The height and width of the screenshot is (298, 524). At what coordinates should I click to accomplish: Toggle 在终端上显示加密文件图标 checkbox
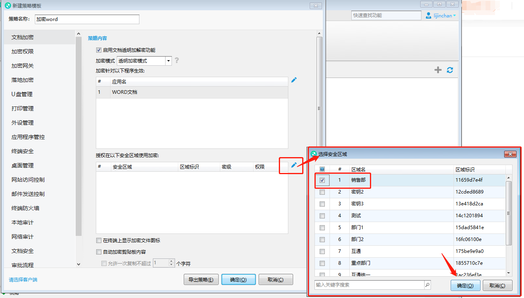(99, 241)
